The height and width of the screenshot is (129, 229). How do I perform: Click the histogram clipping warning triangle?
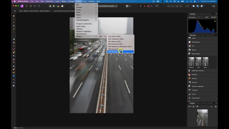point(215,21)
